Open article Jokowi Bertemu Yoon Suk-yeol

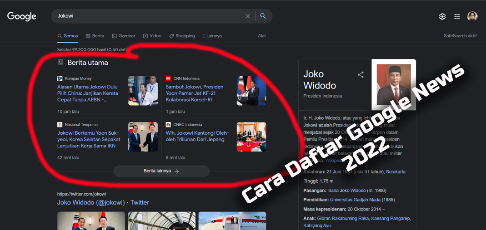[89, 139]
